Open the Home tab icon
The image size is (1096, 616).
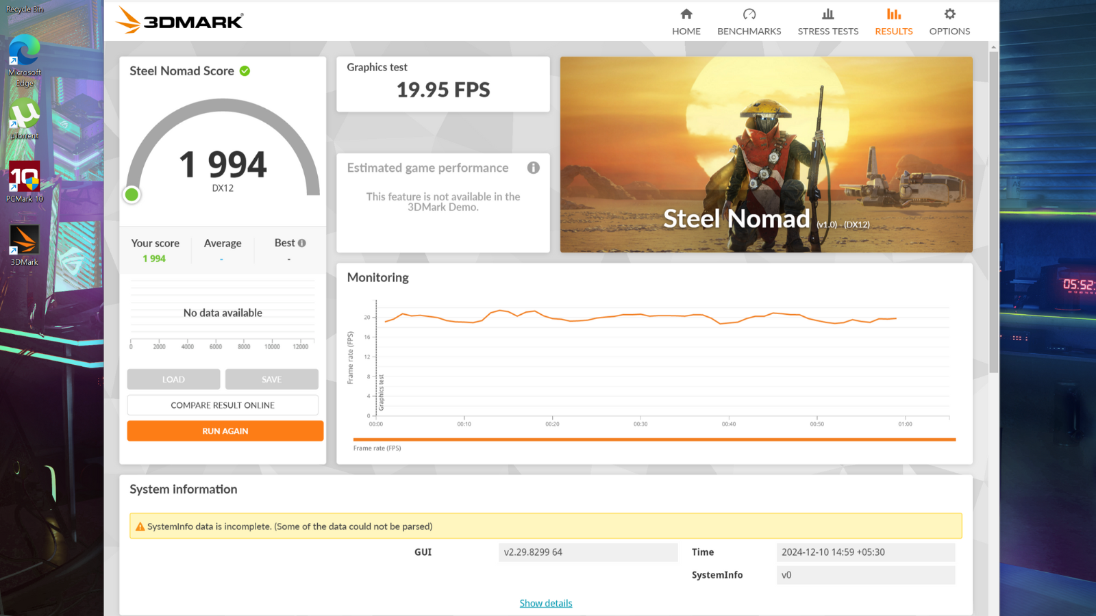pyautogui.click(x=686, y=14)
